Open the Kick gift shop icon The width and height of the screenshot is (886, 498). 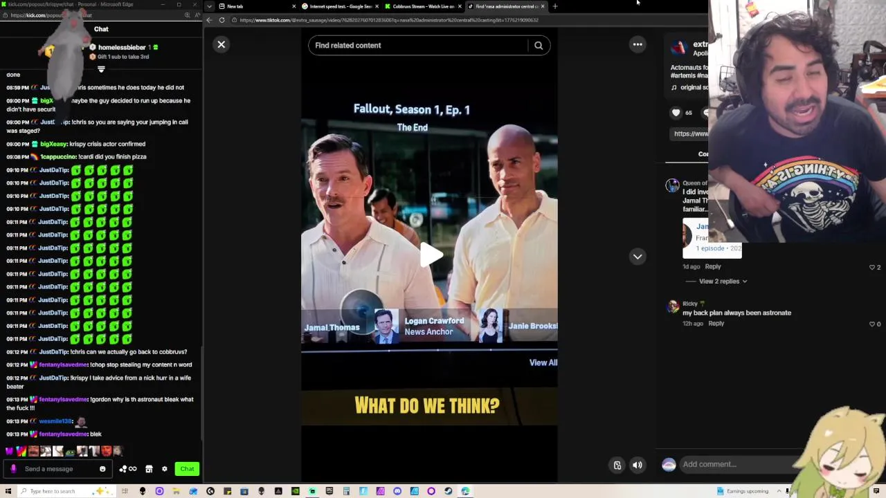click(x=149, y=469)
